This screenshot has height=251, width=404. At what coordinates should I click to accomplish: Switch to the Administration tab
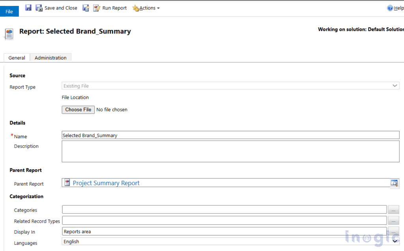[50, 58]
